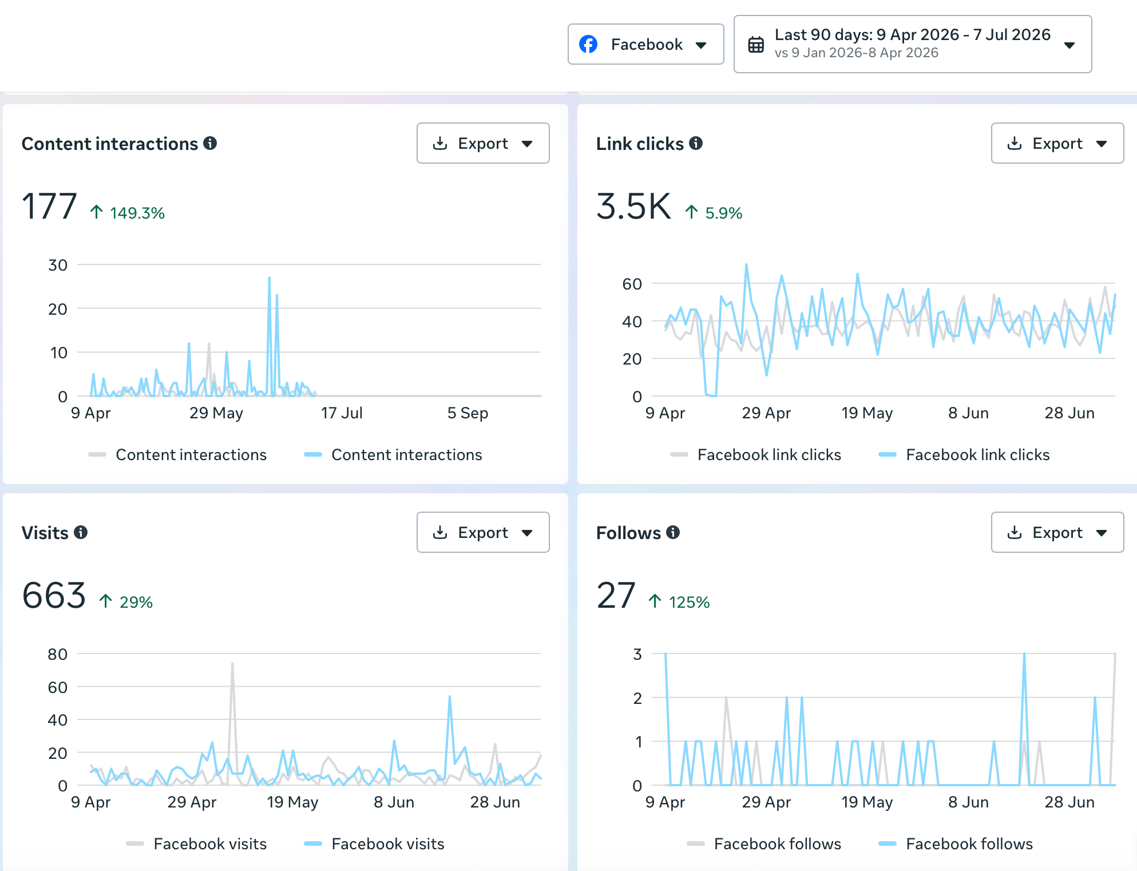
Task: Toggle grey Content interactions legend series
Action: pos(177,454)
